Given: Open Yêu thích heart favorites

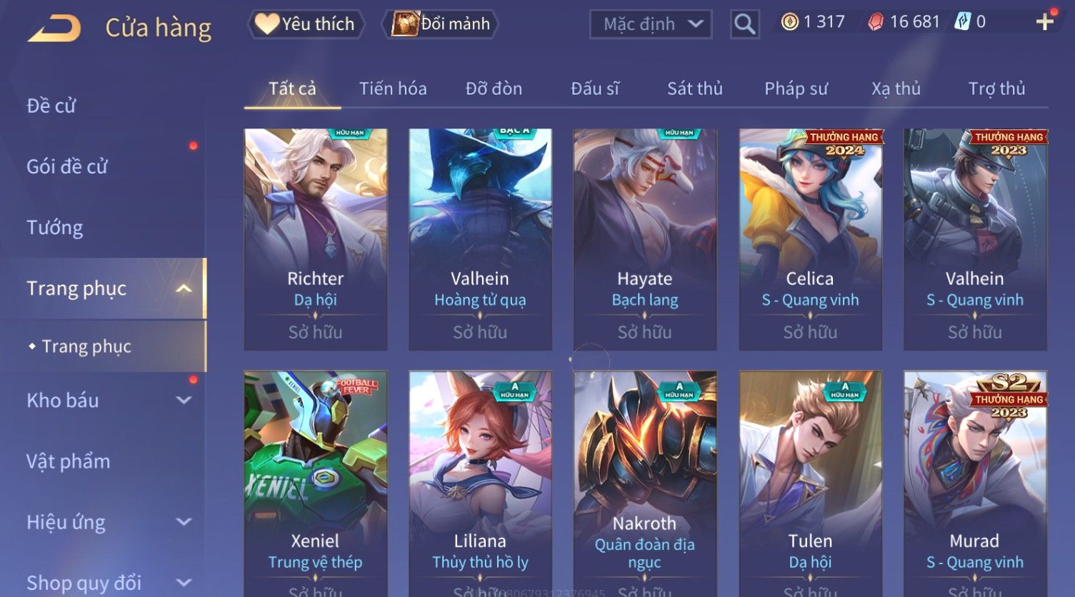Looking at the screenshot, I should tap(306, 24).
